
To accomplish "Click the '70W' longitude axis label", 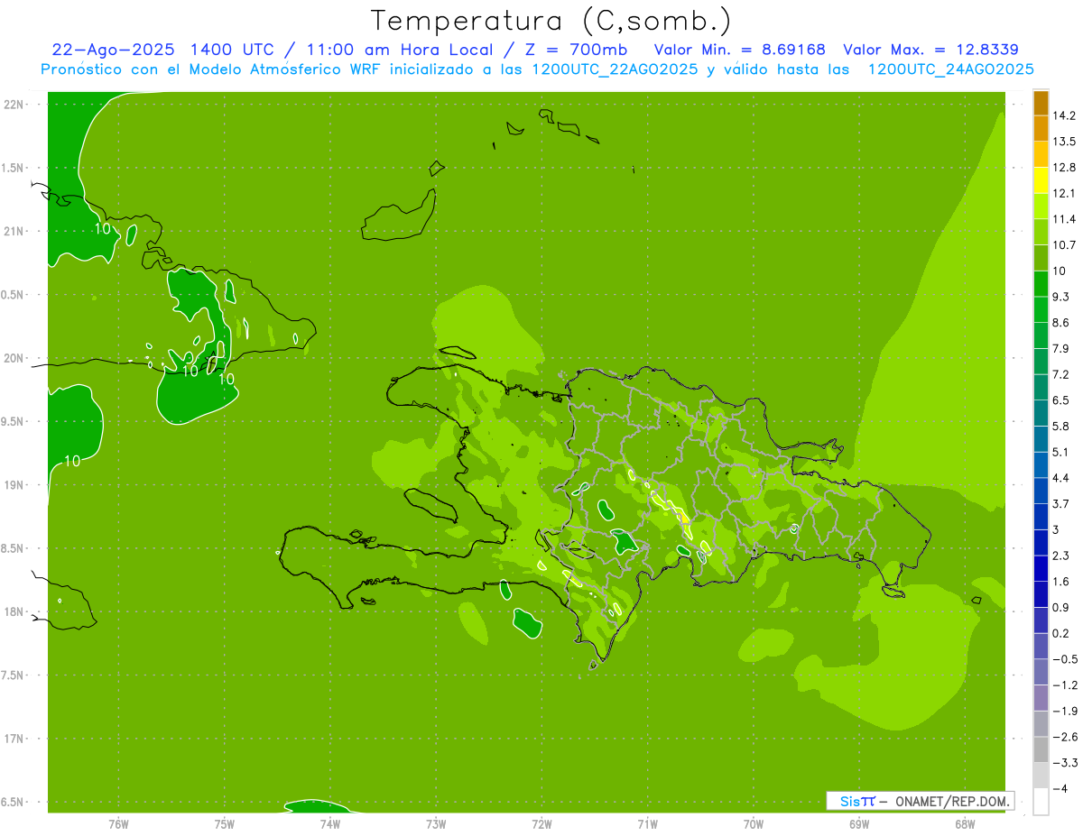I will click(x=753, y=824).
